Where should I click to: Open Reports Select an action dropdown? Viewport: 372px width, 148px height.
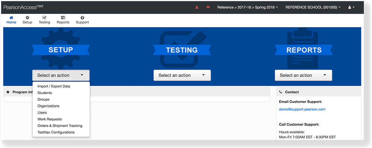click(x=303, y=75)
